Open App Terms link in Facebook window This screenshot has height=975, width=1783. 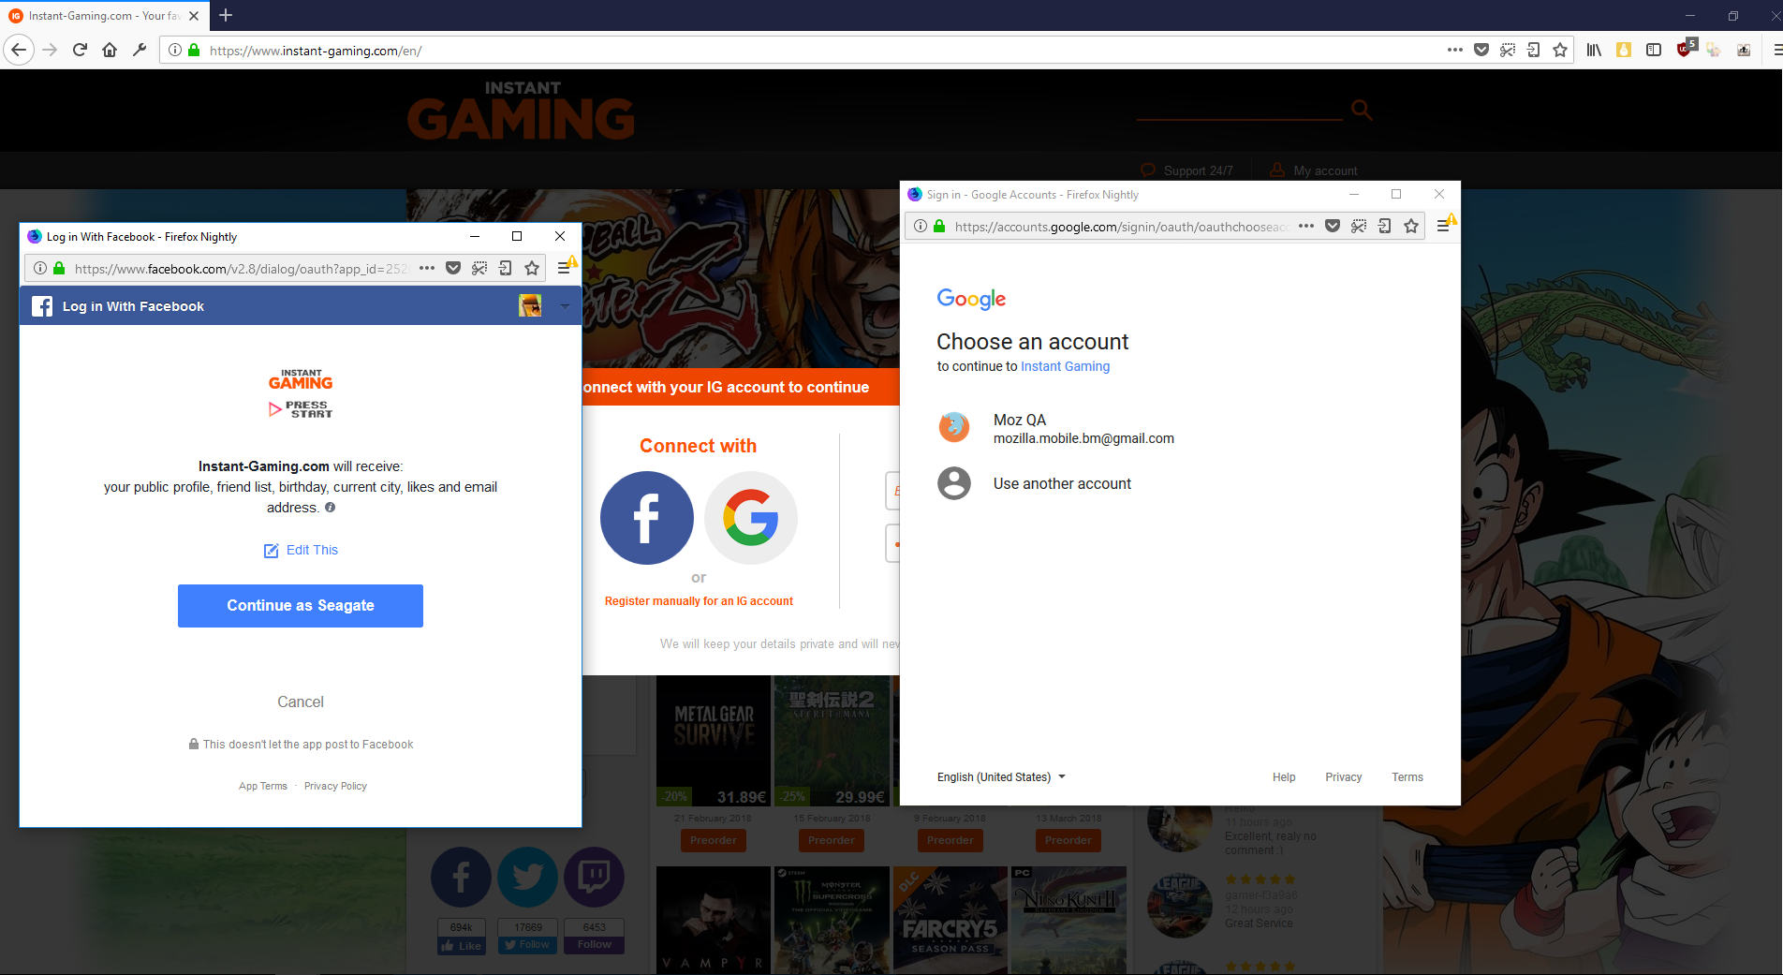(x=263, y=786)
